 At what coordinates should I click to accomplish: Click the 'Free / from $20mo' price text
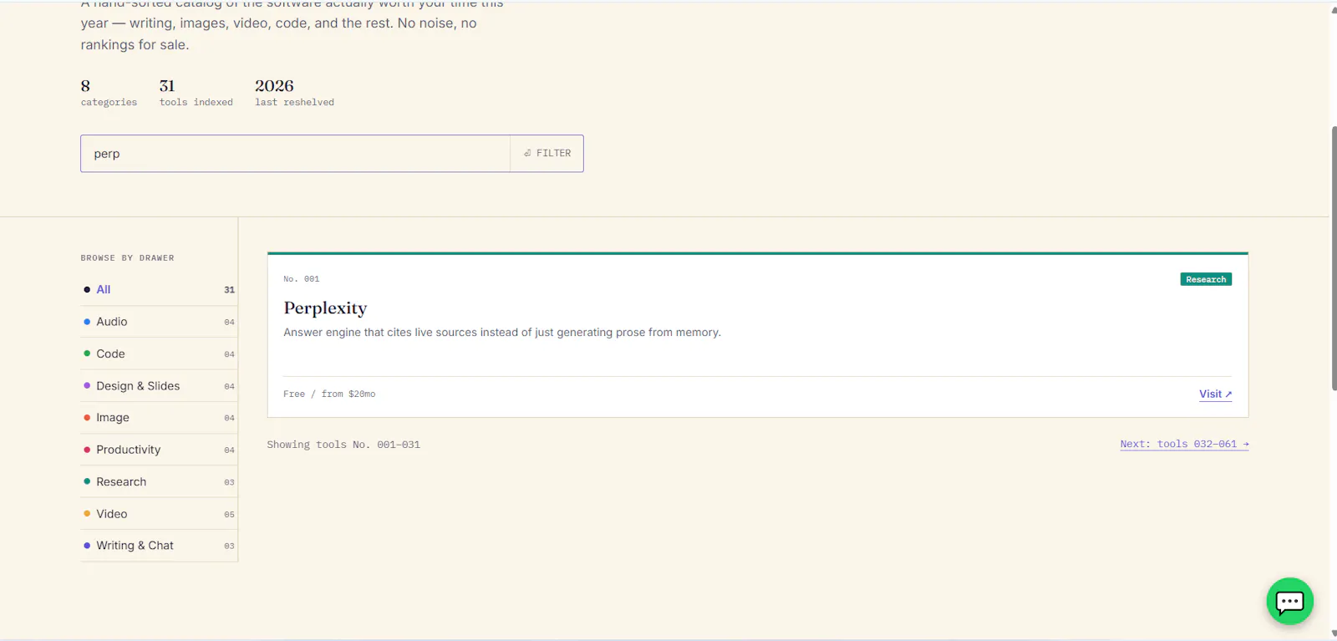click(x=329, y=394)
